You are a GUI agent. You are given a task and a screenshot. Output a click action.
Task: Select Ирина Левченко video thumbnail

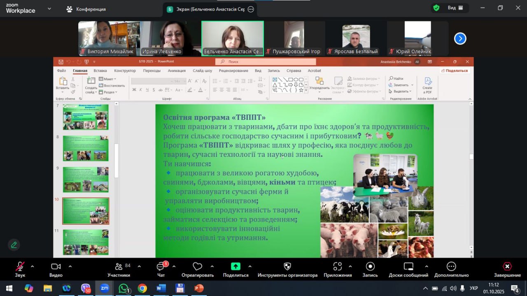coord(170,38)
